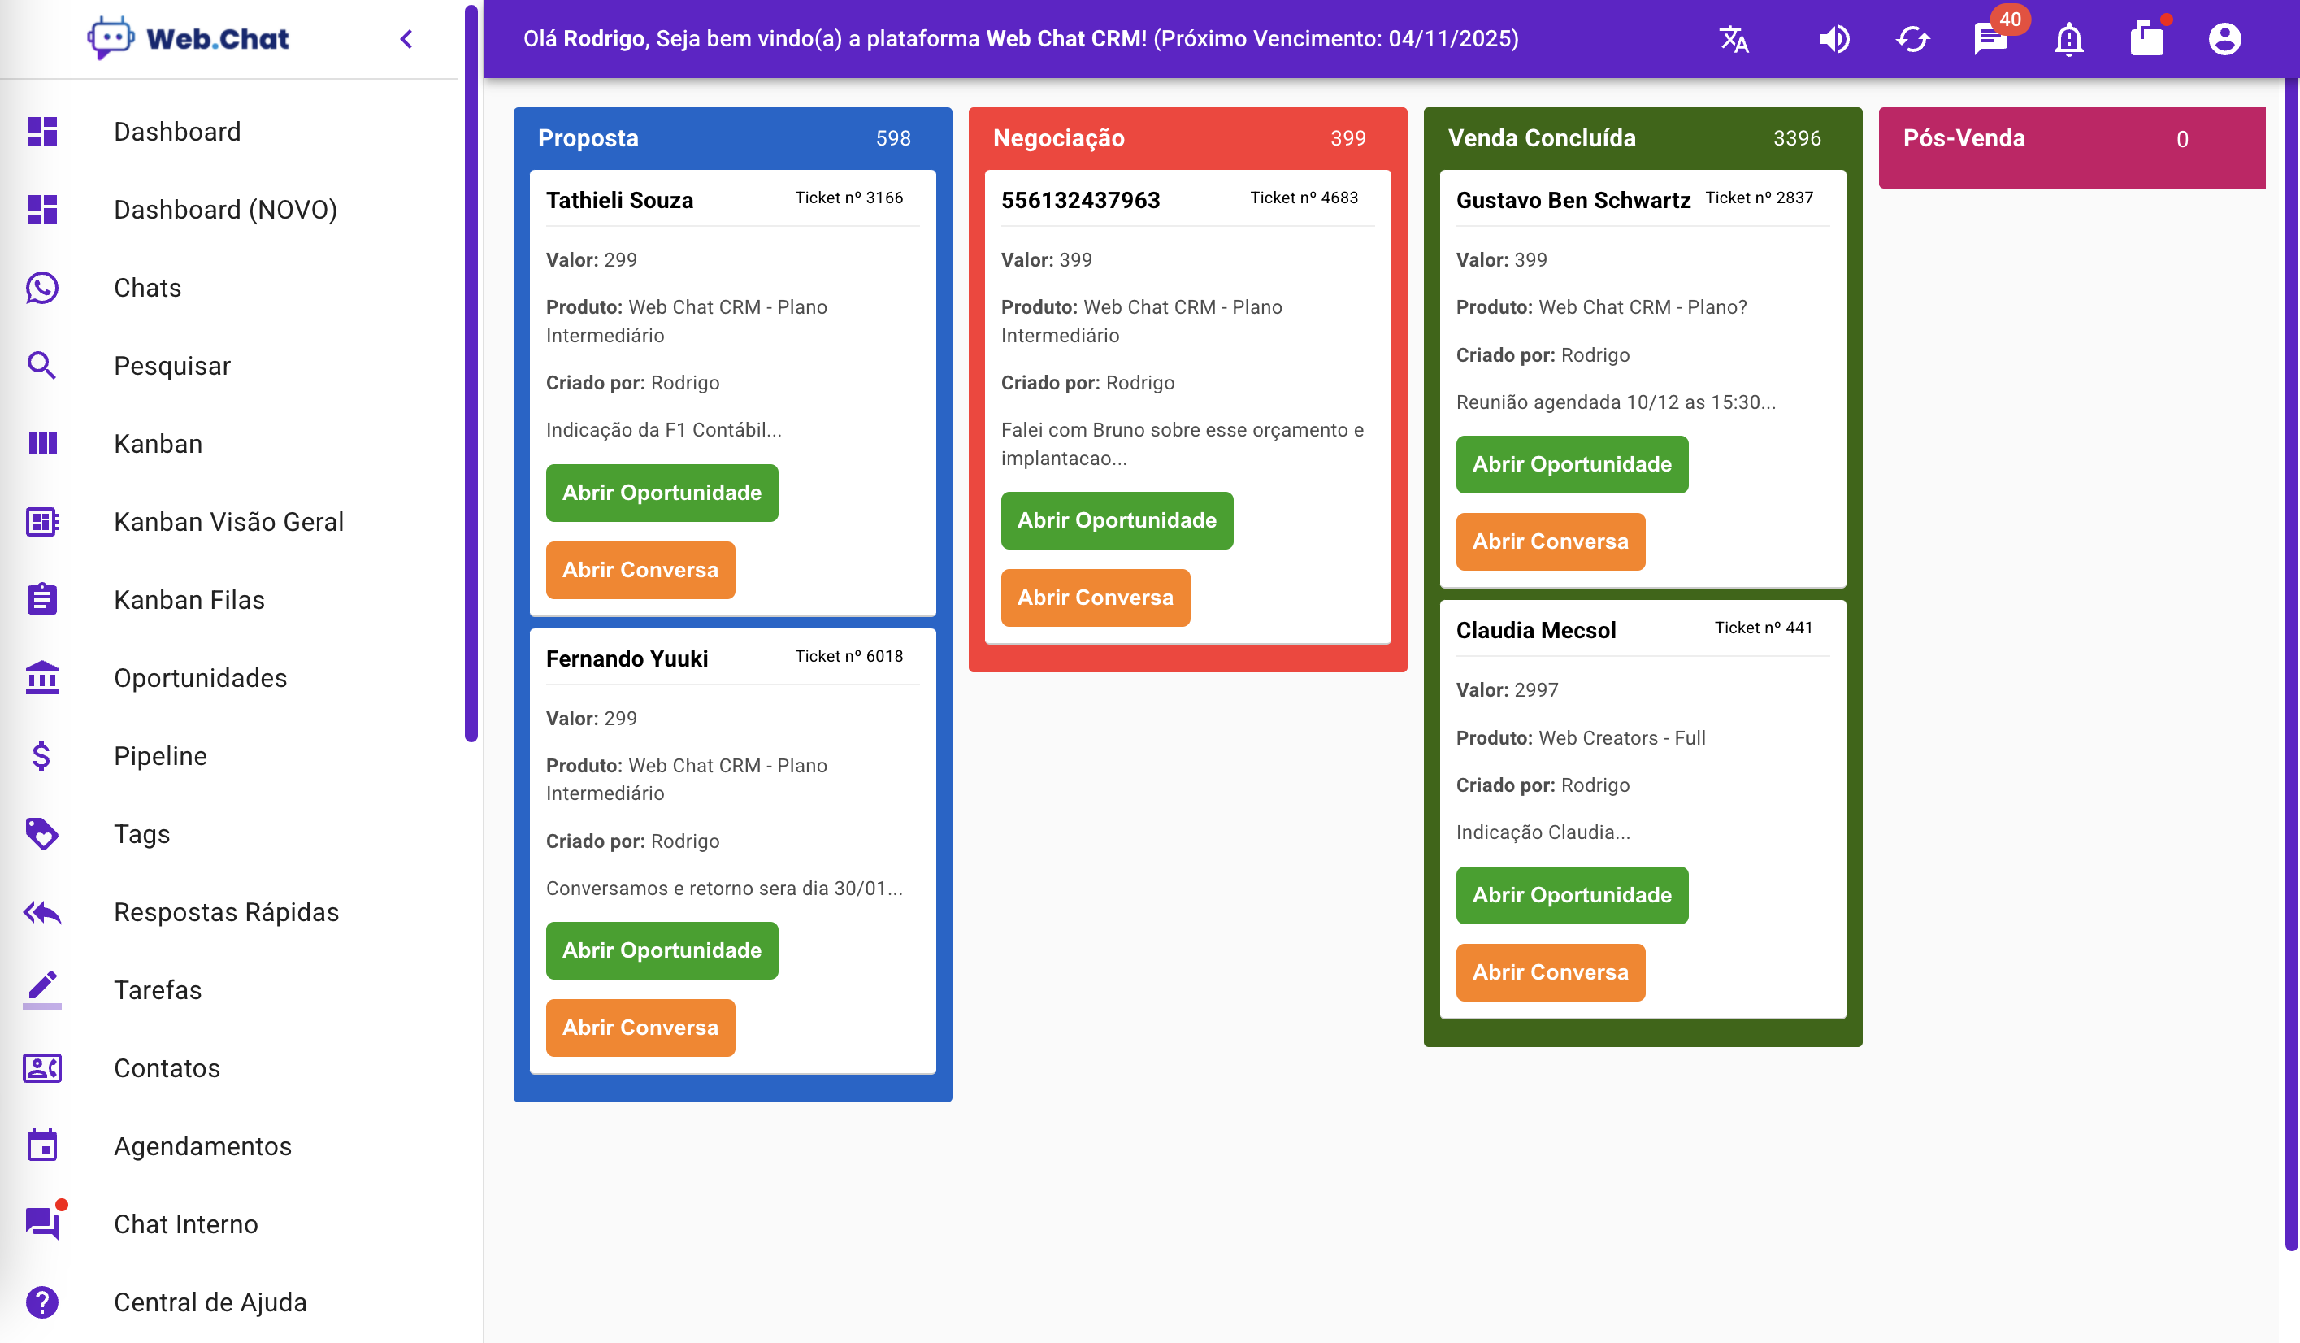Toggle the sound volume icon

pyautogui.click(x=1834, y=39)
